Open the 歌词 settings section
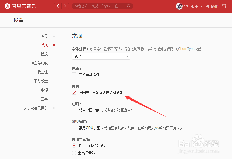232x159 pixels. 44,90
